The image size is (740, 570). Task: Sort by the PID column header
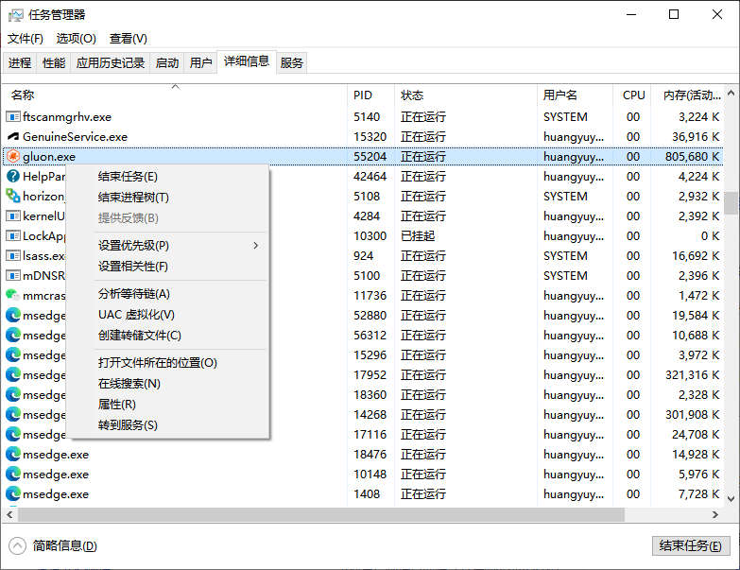tap(363, 95)
